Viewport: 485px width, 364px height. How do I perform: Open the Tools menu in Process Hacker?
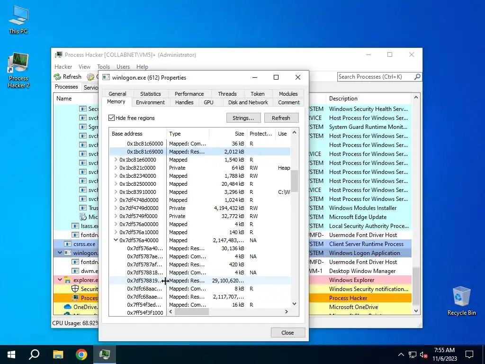[103, 67]
